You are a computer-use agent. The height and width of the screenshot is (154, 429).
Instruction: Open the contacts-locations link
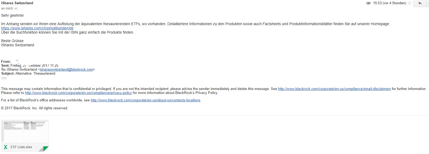click(145, 100)
